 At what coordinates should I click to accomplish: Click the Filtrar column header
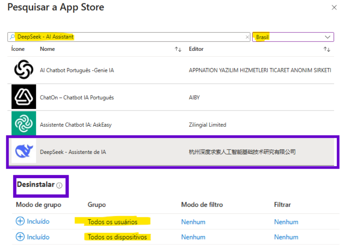point(282,205)
